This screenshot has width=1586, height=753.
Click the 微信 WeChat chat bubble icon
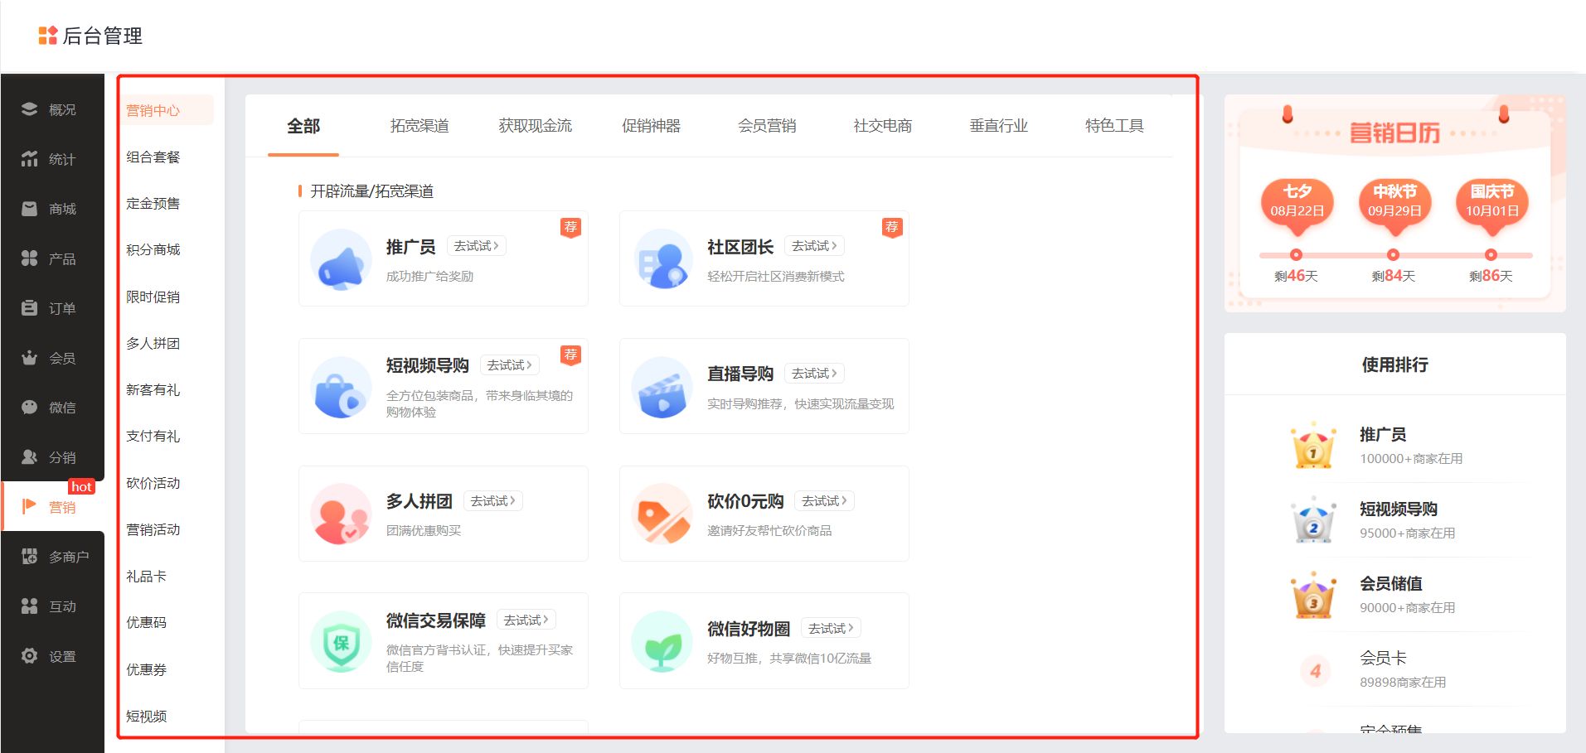[x=30, y=407]
